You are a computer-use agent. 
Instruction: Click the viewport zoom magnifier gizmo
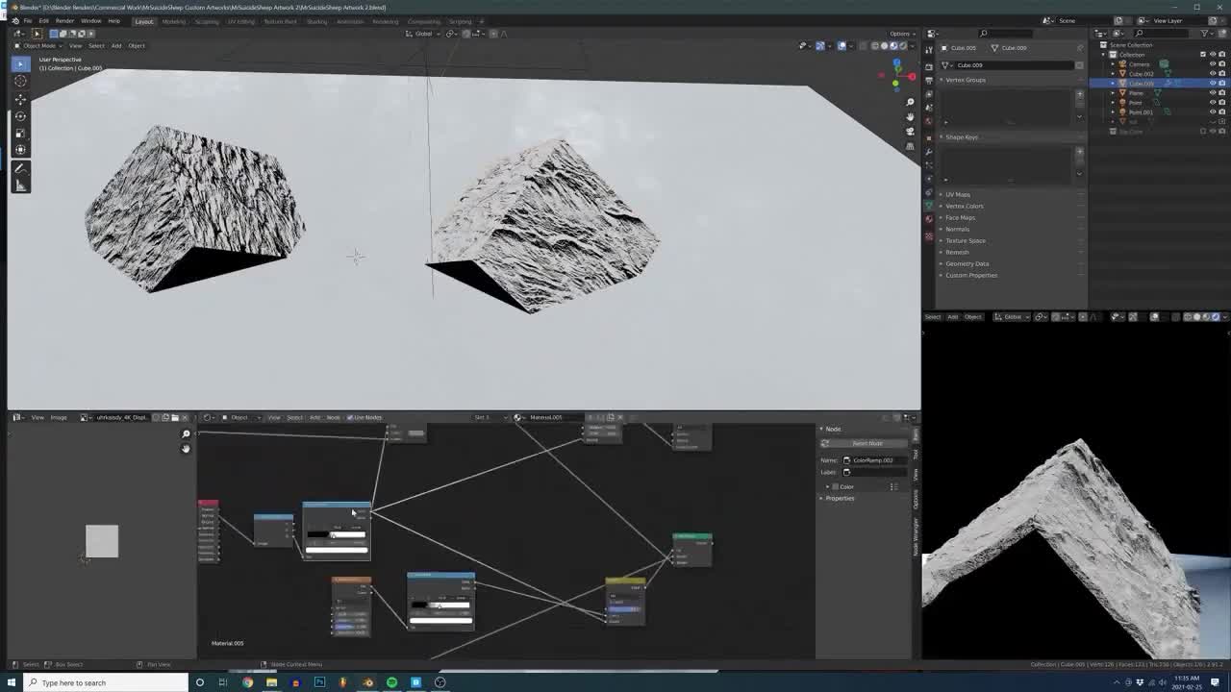pyautogui.click(x=910, y=102)
